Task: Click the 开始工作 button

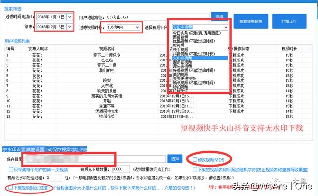Action: tap(289, 21)
